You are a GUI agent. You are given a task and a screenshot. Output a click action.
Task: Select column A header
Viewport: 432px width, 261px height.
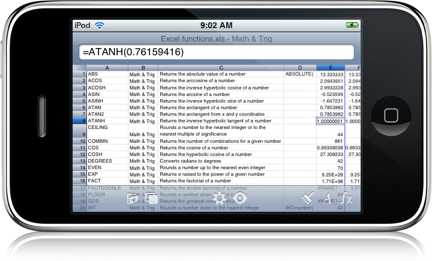pyautogui.click(x=107, y=68)
